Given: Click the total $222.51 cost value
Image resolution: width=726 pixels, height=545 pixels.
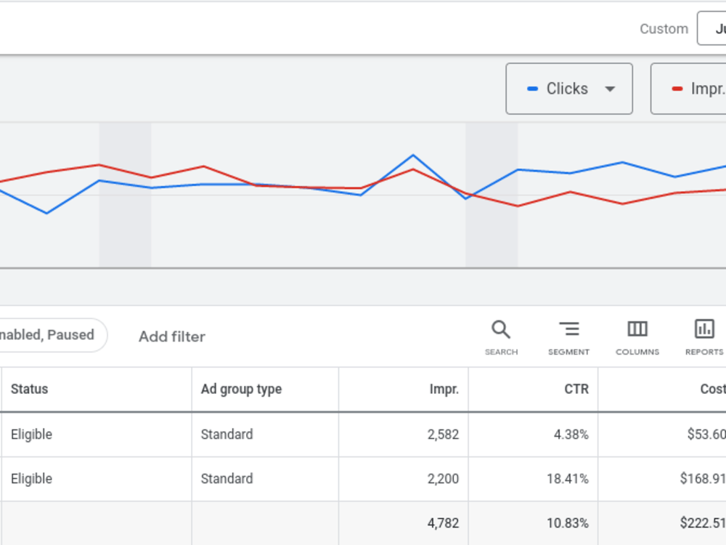Looking at the screenshot, I should click(703, 522).
